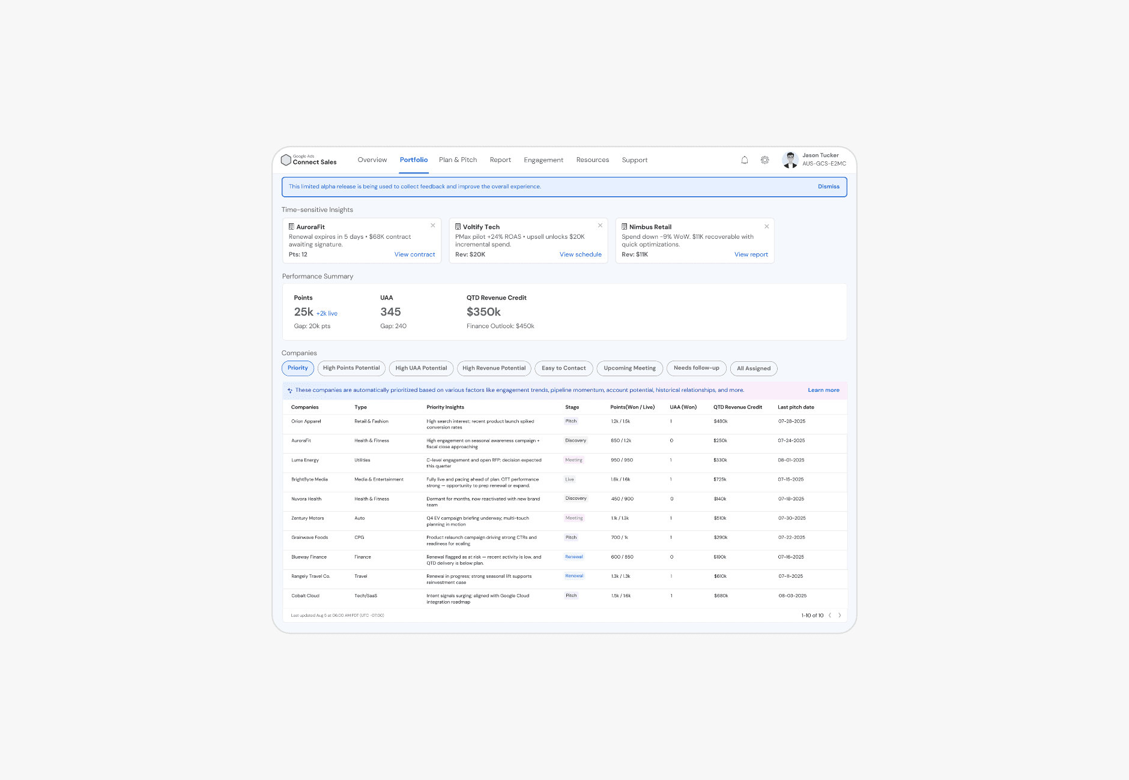Close the Nimbus Retail insight card

(766, 226)
